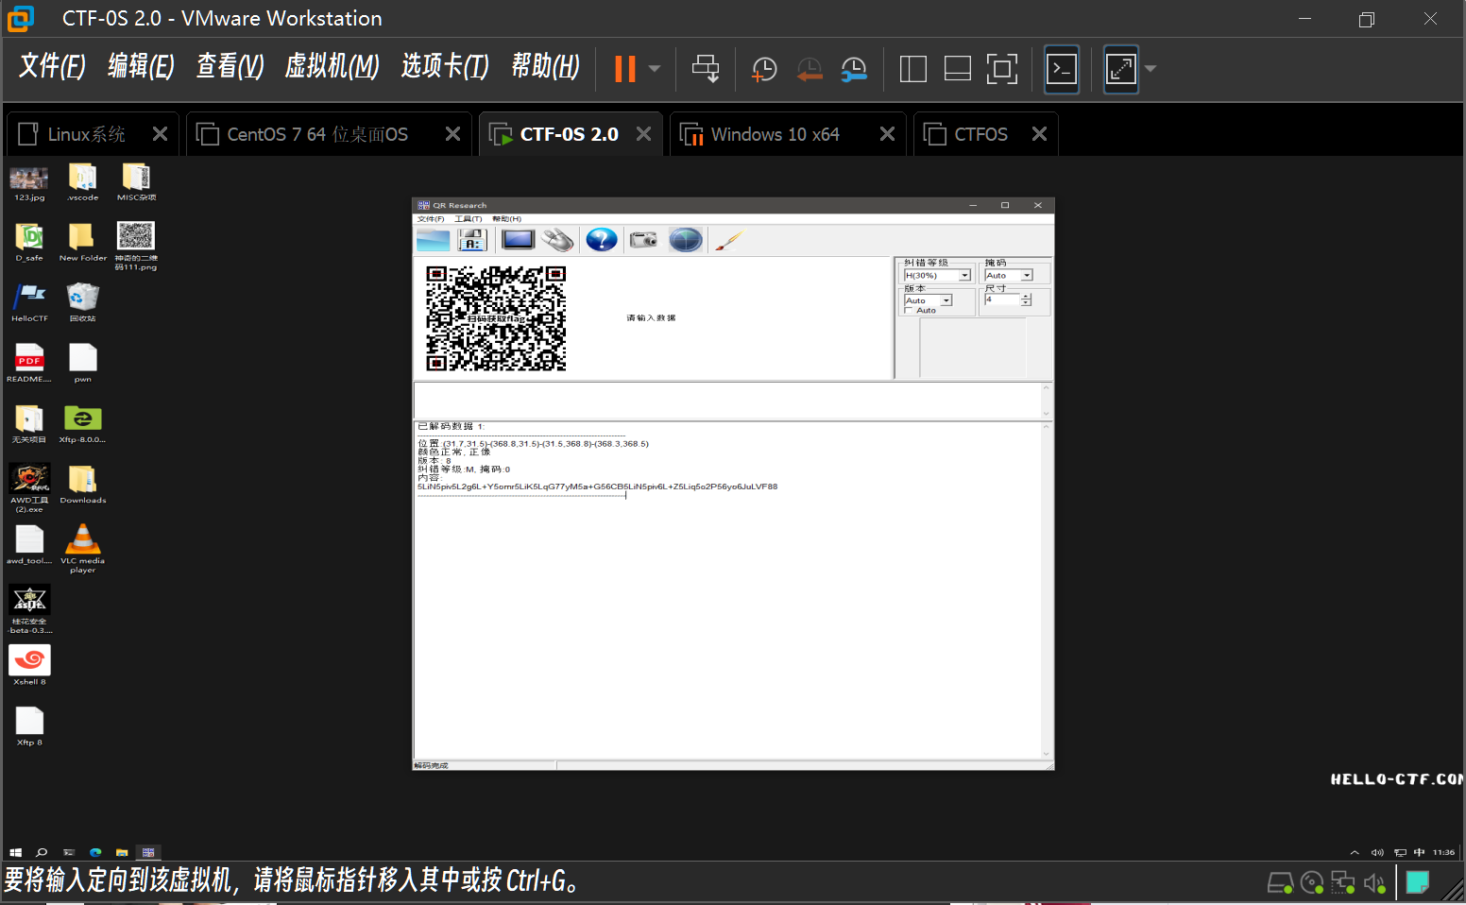Open the 掩码 Auto dropdown

pyautogui.click(x=1027, y=276)
